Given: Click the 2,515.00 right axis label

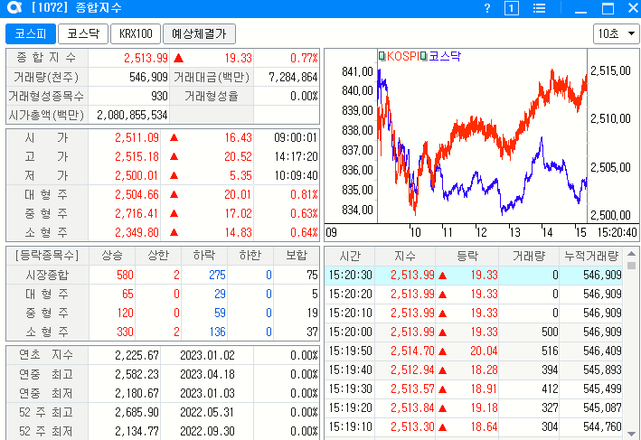Looking at the screenshot, I should tap(610, 71).
